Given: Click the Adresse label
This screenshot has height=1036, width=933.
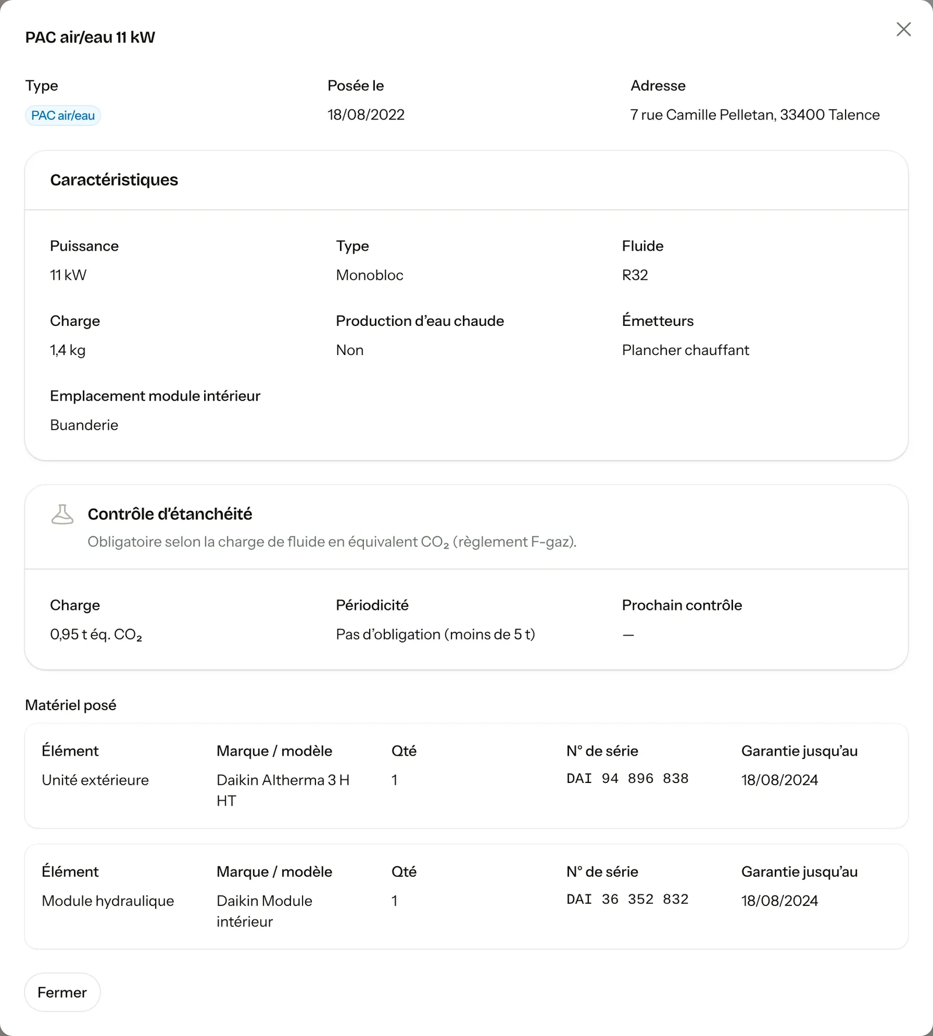Looking at the screenshot, I should click(x=658, y=86).
